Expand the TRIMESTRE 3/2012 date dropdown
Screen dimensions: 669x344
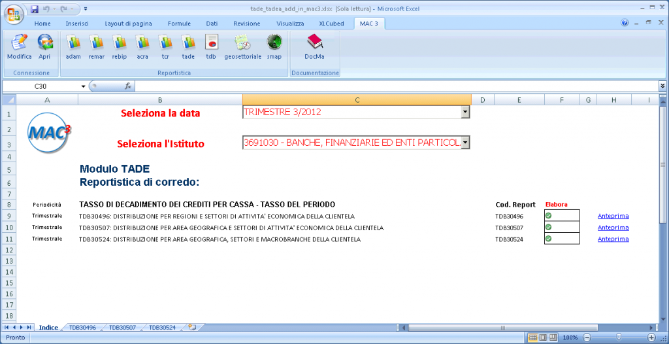coord(465,112)
